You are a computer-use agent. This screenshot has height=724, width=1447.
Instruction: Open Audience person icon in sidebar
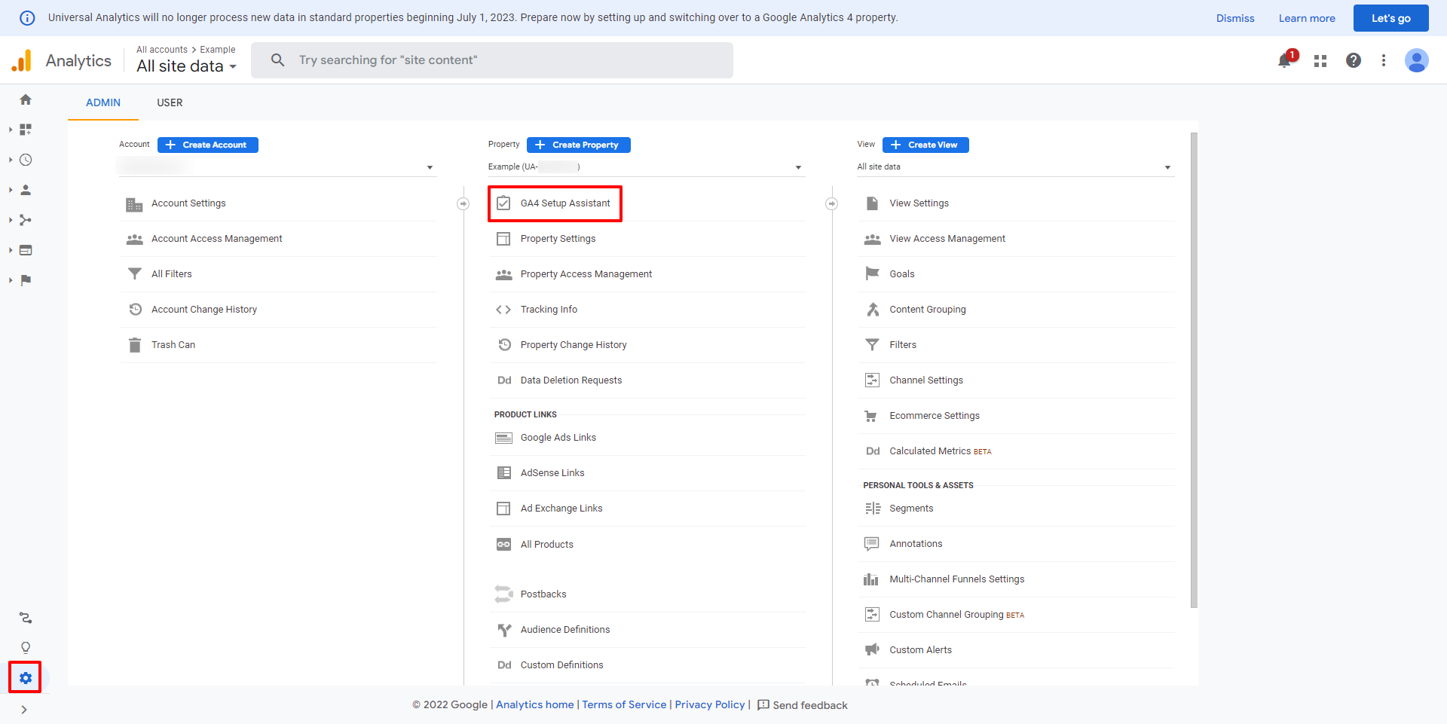[x=26, y=190]
